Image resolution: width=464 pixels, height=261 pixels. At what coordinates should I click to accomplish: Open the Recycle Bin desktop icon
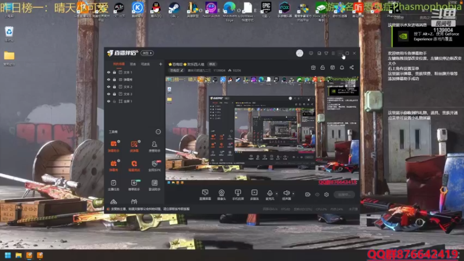click(9, 34)
